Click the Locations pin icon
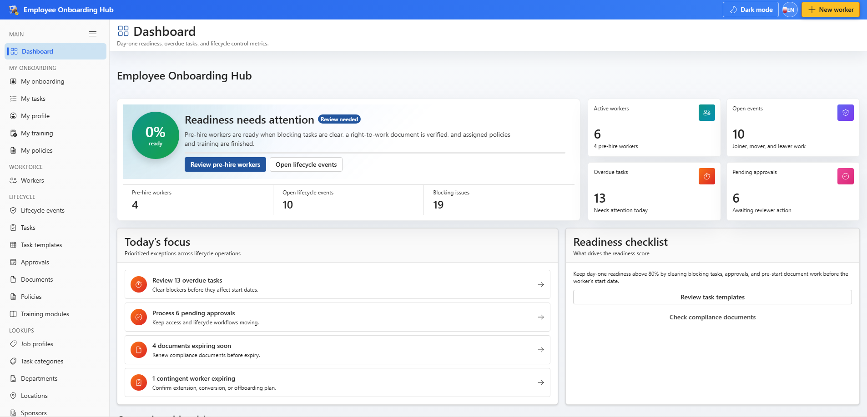Viewport: 867px width, 417px height. click(x=13, y=396)
